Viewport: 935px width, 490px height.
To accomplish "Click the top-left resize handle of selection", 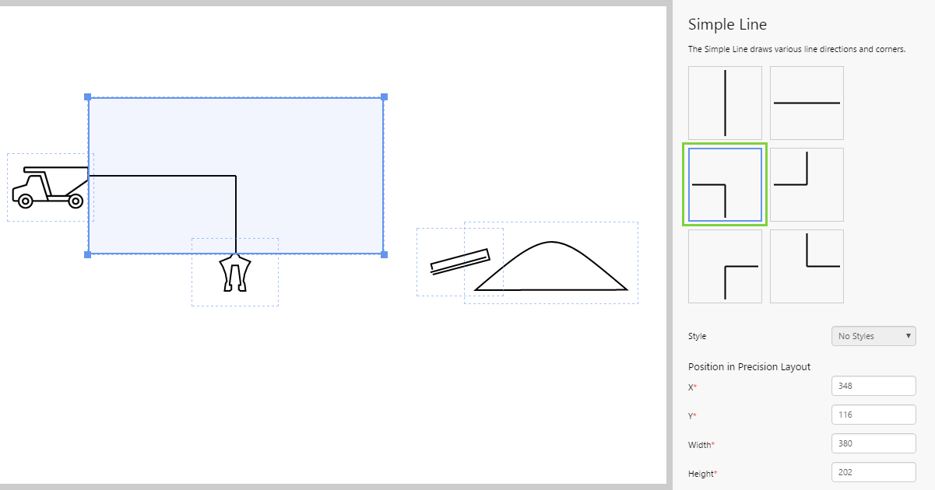I will [x=87, y=97].
